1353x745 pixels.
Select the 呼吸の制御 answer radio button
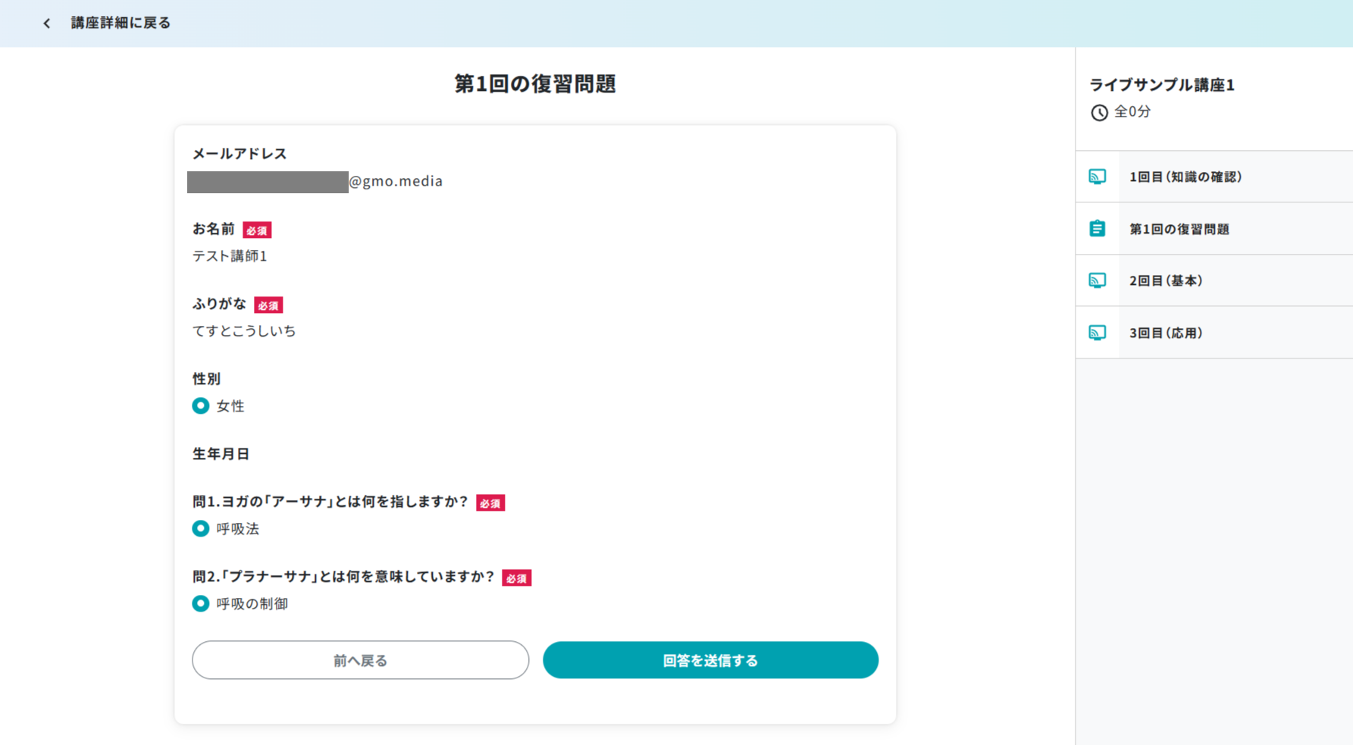tap(201, 604)
